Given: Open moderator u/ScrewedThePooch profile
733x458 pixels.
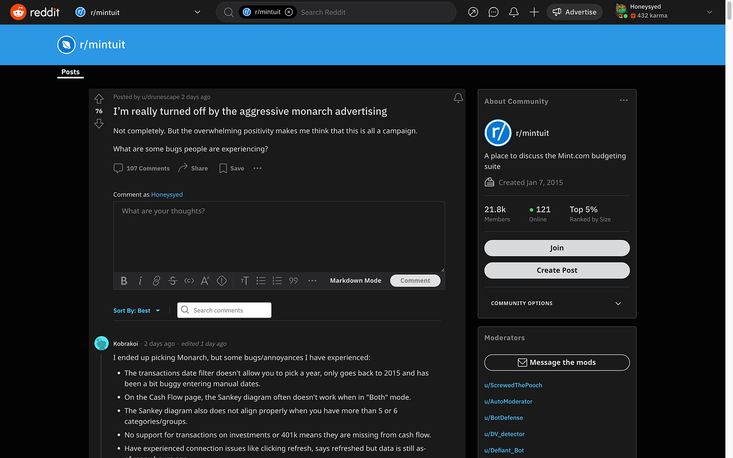Looking at the screenshot, I should point(513,386).
